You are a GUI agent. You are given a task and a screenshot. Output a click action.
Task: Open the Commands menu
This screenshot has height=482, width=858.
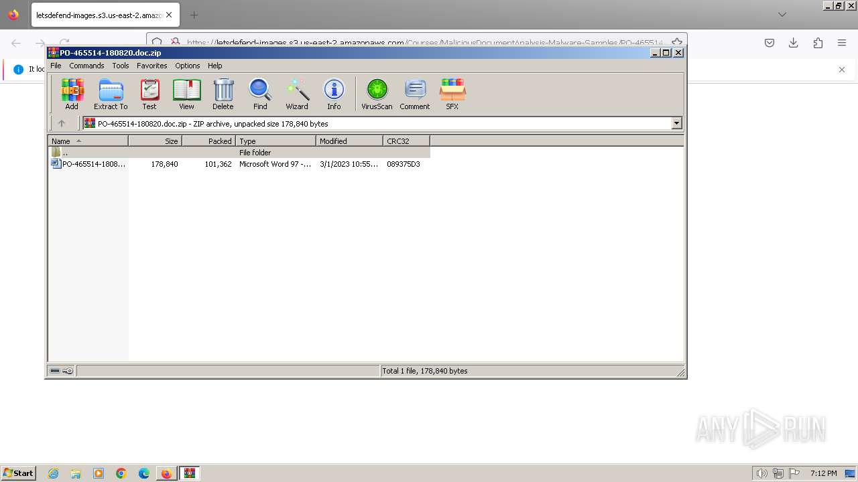pyautogui.click(x=86, y=66)
